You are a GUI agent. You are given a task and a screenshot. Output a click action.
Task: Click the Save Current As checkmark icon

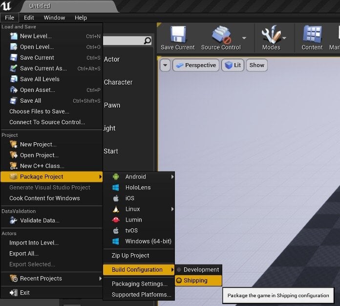[14, 68]
